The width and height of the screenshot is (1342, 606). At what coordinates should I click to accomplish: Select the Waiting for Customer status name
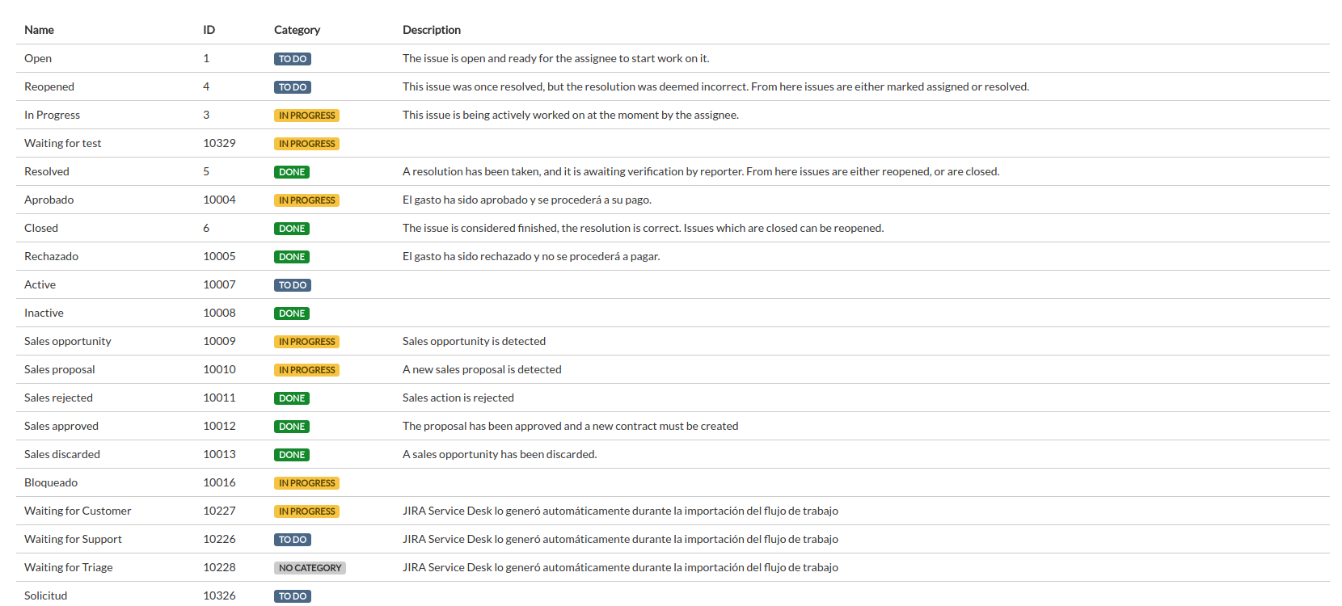tap(78, 511)
